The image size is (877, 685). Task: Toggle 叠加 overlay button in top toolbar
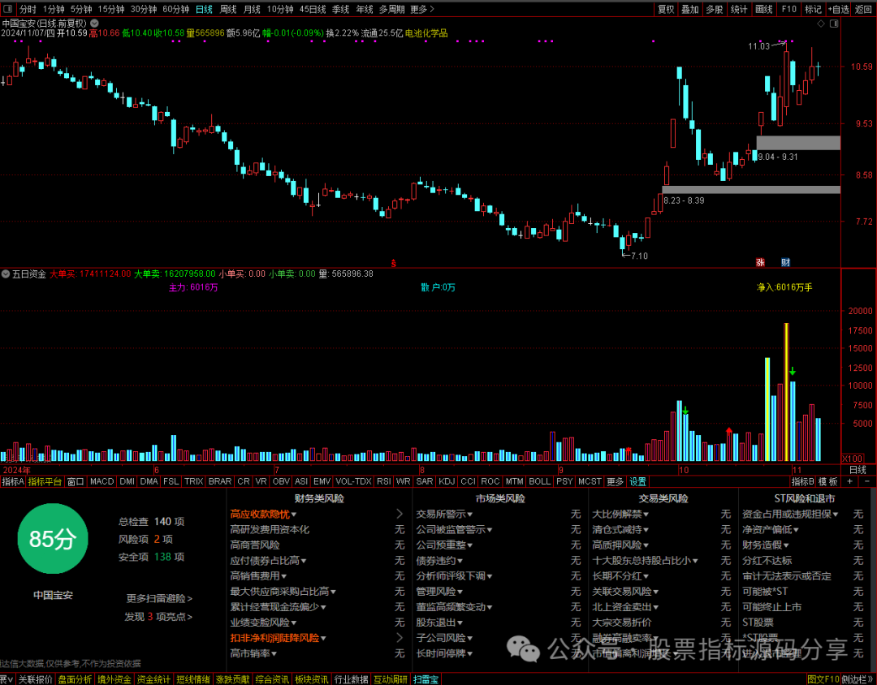[690, 9]
